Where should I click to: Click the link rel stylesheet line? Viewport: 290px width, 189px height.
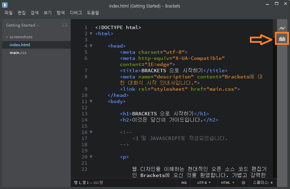coord(180,89)
